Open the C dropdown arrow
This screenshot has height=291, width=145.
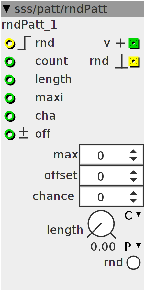click(x=139, y=214)
